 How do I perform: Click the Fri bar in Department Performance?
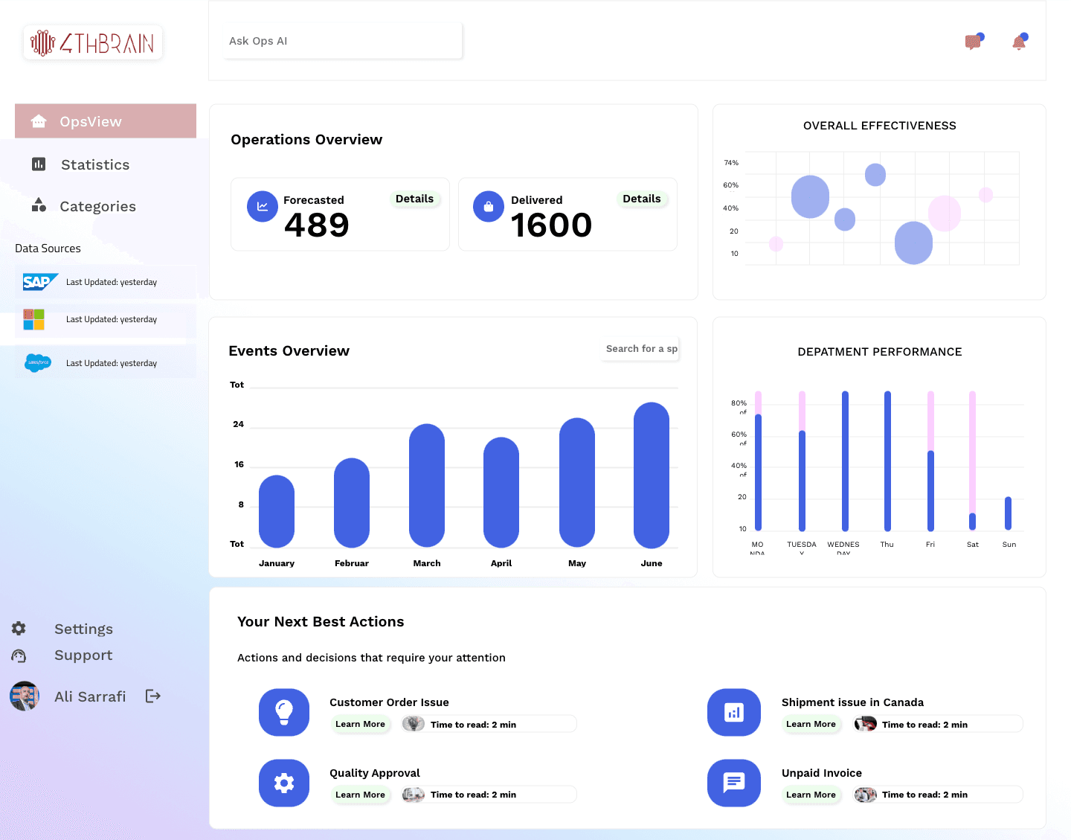(930, 461)
